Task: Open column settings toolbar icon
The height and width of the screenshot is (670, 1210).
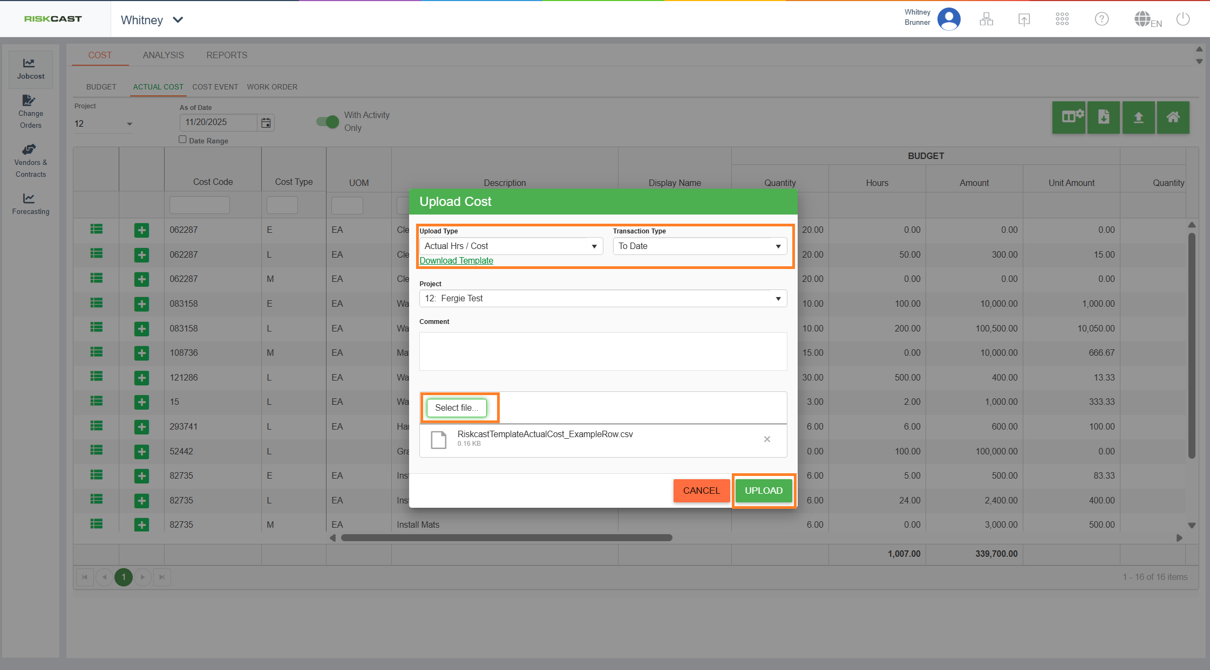Action: pos(1069,118)
